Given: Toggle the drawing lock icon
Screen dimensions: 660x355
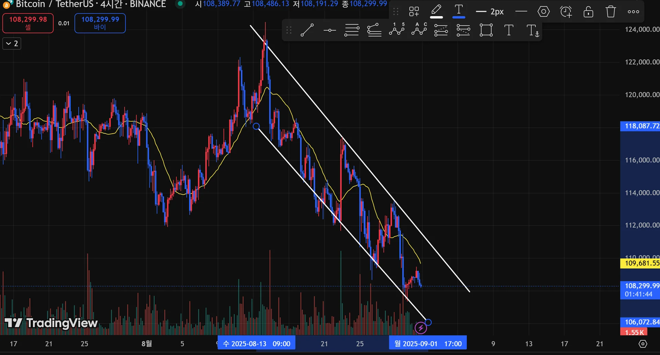Looking at the screenshot, I should point(588,12).
